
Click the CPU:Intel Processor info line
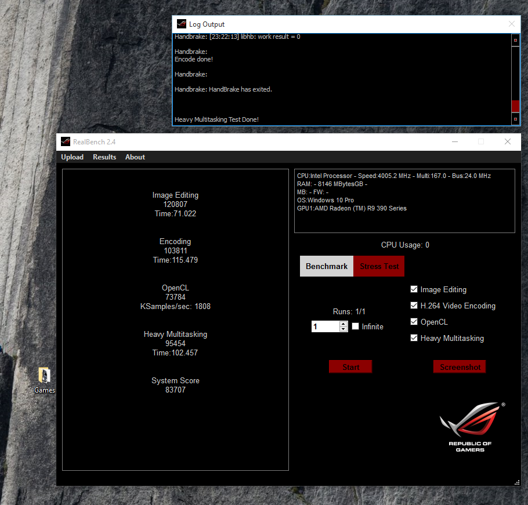click(x=393, y=176)
